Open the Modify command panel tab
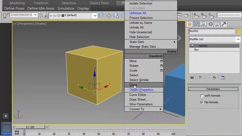This screenshot has height=136, width=242. point(197,24)
